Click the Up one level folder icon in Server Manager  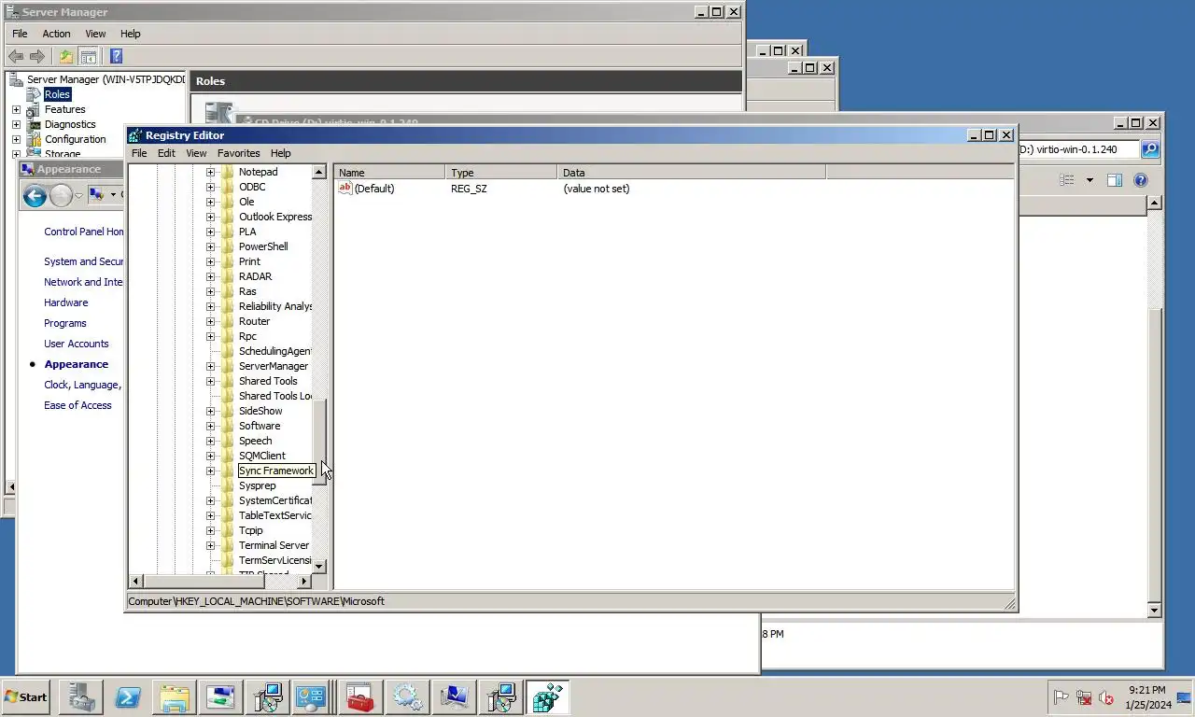tap(66, 56)
